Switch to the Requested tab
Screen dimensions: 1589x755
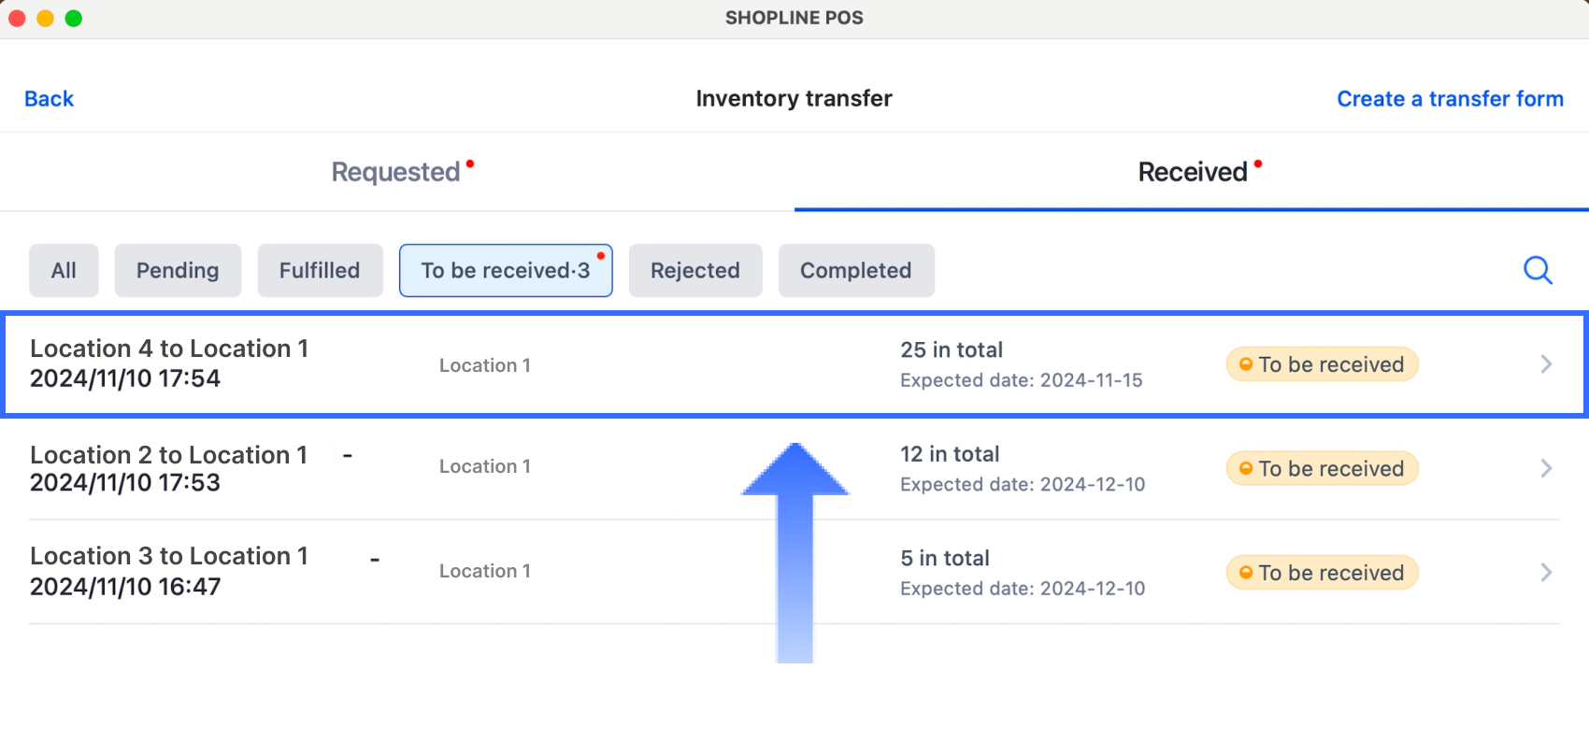[396, 172]
